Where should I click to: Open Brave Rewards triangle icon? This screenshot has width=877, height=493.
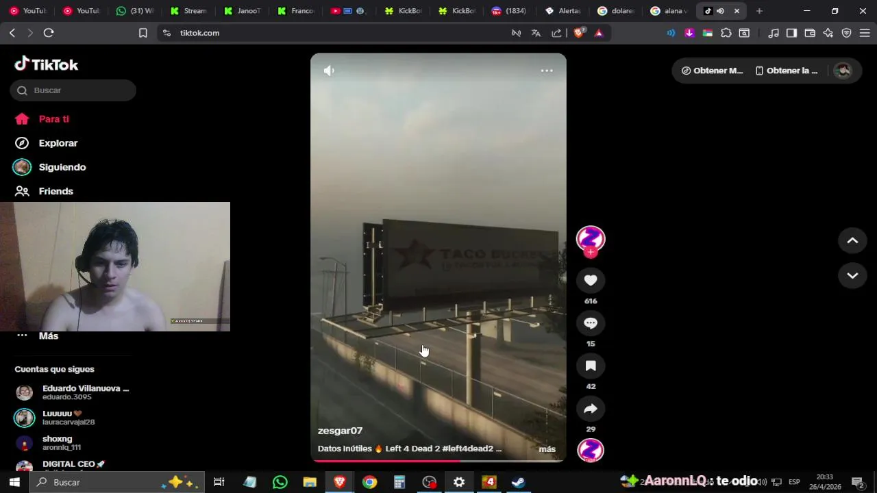599,33
